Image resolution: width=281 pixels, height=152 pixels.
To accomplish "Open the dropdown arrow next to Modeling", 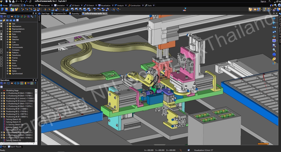I will 36,5.
